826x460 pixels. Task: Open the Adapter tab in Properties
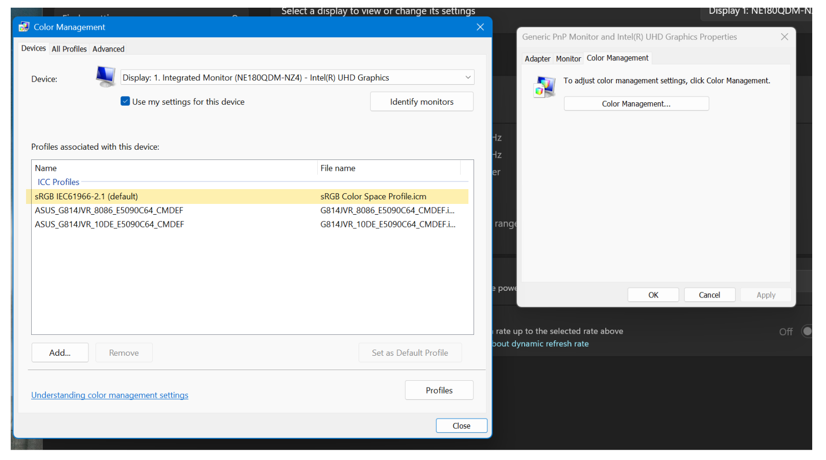tap(537, 59)
